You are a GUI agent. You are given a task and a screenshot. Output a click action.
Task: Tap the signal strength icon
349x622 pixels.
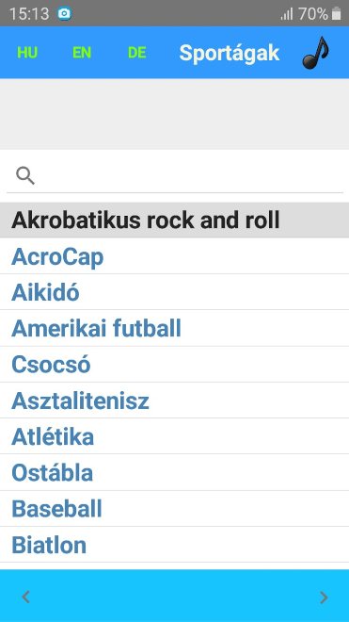pos(286,14)
